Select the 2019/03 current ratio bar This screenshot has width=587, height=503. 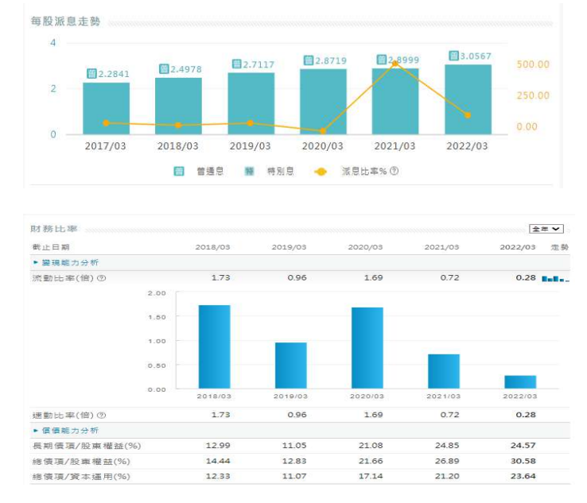(x=291, y=366)
